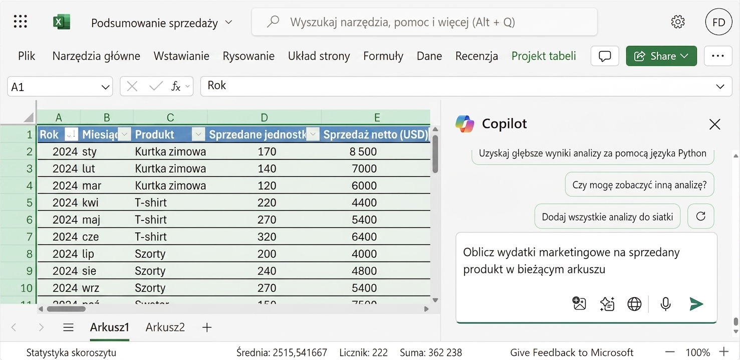Send the Copilot prompt

[x=696, y=303]
